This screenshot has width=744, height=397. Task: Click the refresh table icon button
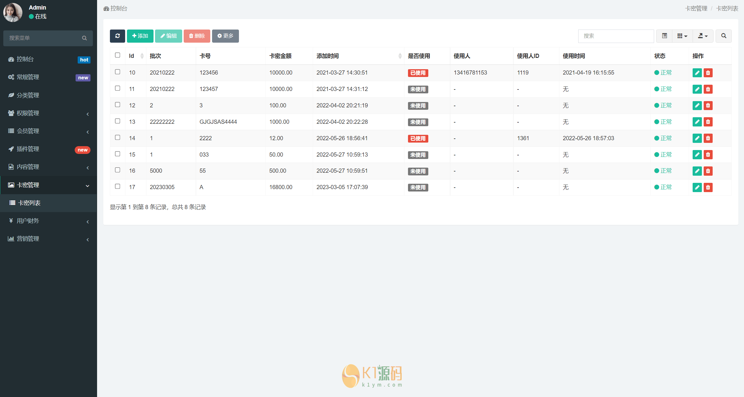(x=117, y=36)
